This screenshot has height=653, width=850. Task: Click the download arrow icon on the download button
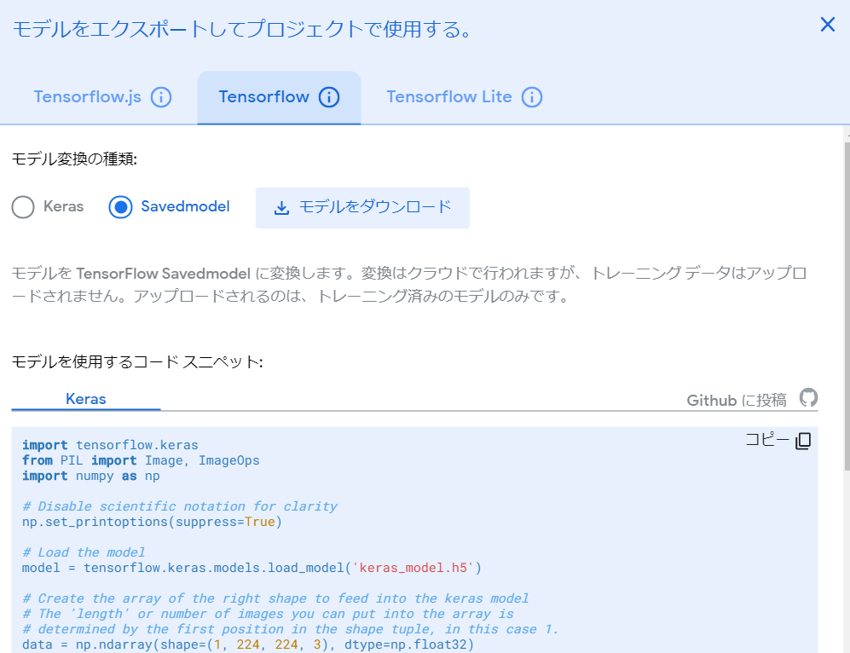pos(281,207)
